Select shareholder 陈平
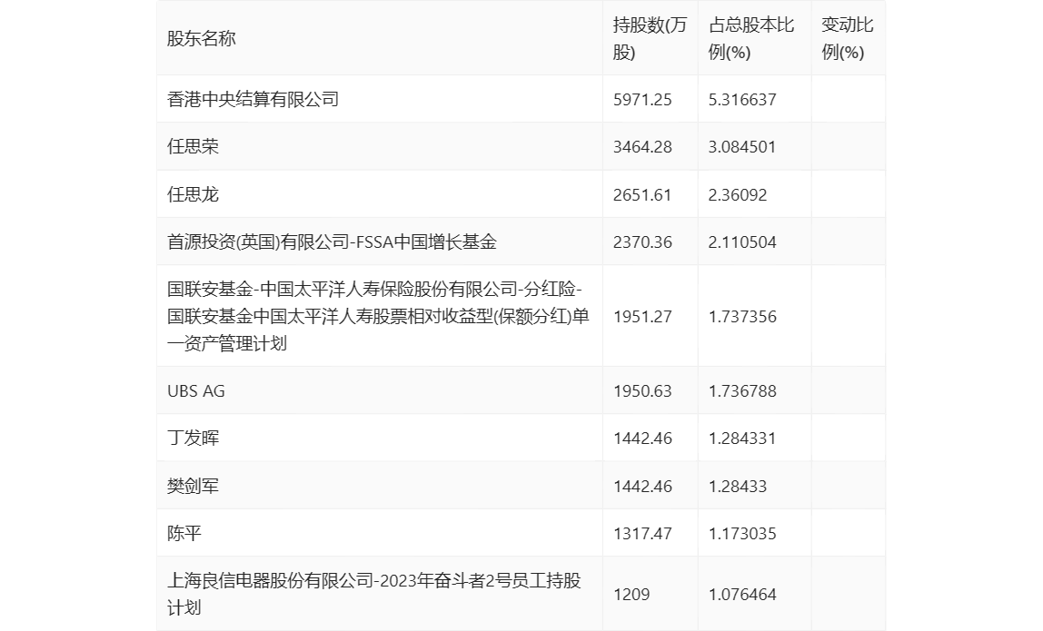Screen dimensions: 1043x631 [184, 533]
